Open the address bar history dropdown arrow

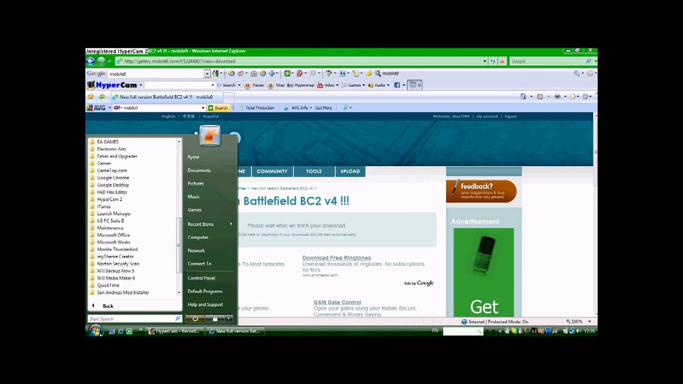[485, 61]
